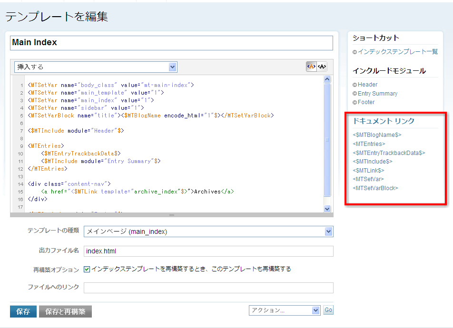Click the Main Index template name field
This screenshot has height=328, width=453.
171,43
